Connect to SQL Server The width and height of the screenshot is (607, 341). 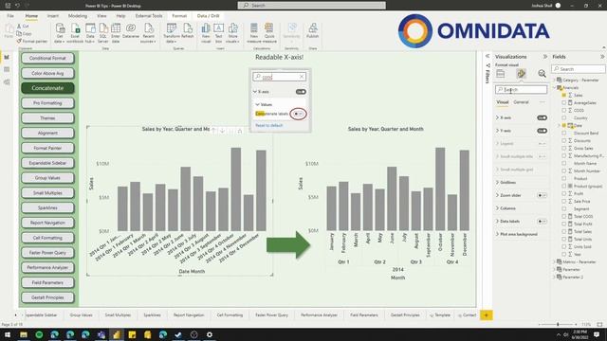[x=102, y=33]
